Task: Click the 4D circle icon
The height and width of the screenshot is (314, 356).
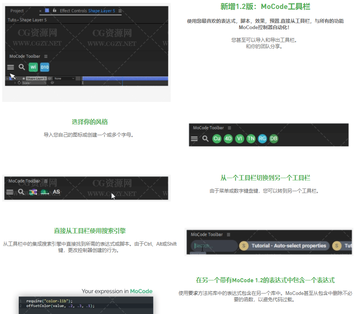Action: [x=228, y=139]
